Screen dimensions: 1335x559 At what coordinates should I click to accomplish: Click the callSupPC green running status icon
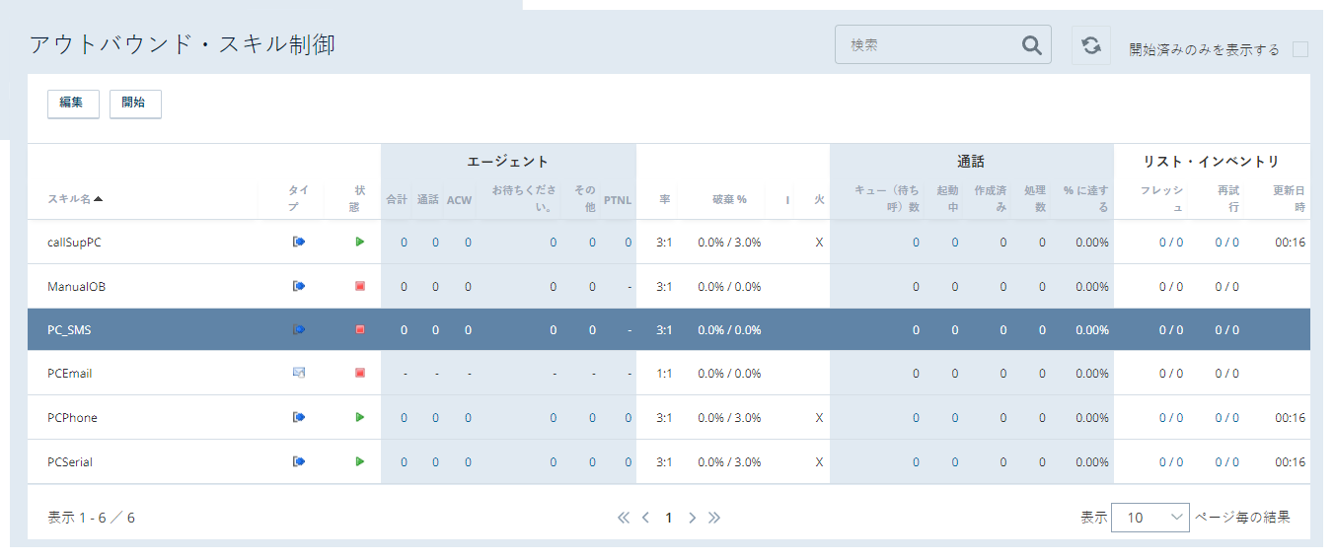click(360, 242)
